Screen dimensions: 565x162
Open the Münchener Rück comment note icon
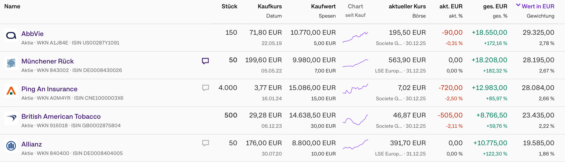[205, 61]
